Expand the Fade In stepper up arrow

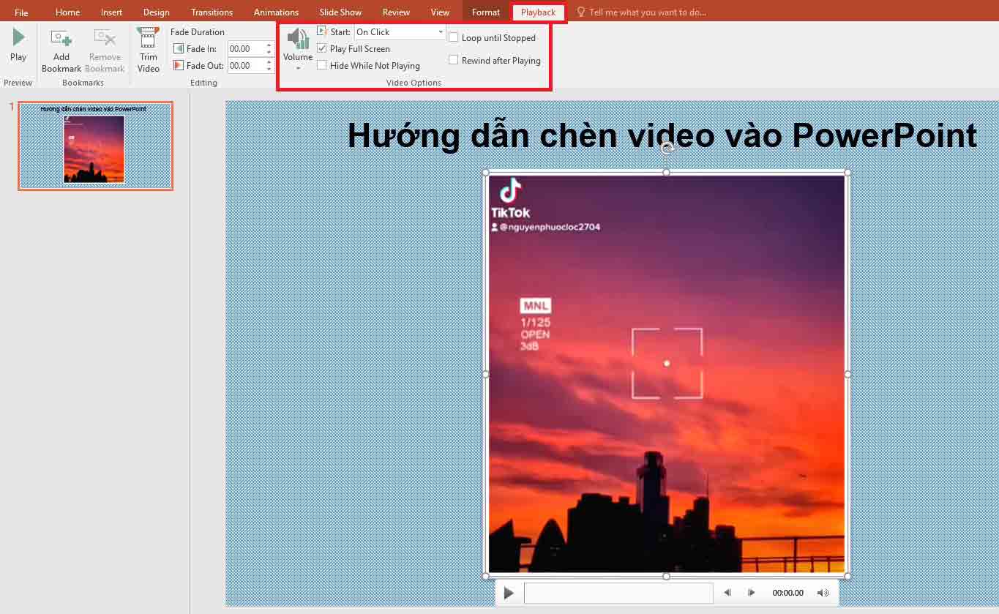[x=269, y=45]
